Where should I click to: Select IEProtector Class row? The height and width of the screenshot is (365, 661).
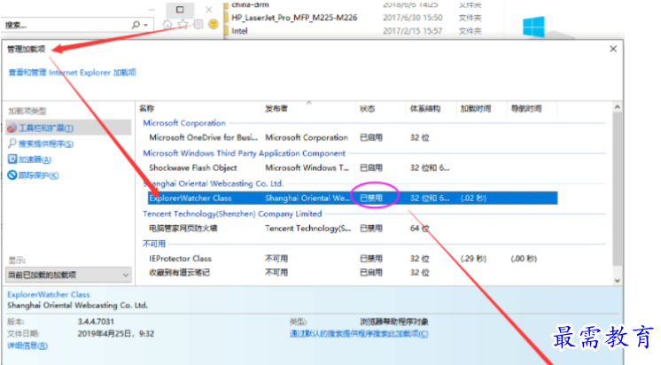[x=353, y=259]
